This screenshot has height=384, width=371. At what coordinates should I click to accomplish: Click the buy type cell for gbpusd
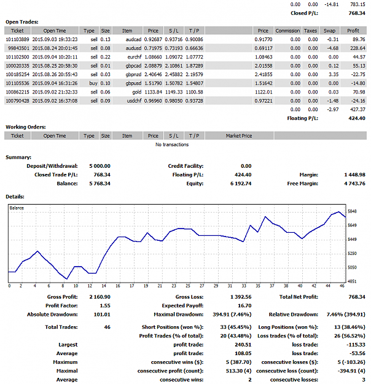click(x=93, y=84)
